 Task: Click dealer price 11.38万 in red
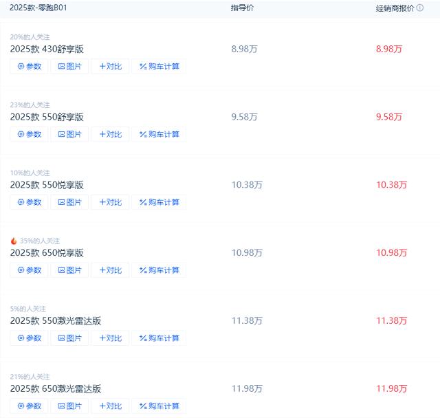391,320
